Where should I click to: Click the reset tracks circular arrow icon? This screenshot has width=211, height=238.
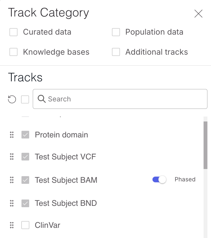pos(12,99)
